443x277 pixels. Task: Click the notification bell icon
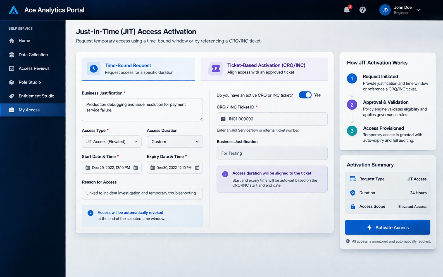click(347, 10)
